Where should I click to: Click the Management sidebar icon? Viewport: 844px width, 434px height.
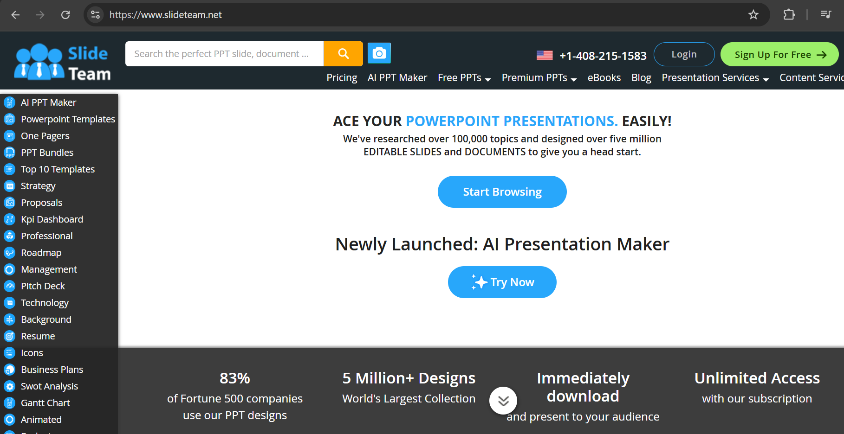10,269
